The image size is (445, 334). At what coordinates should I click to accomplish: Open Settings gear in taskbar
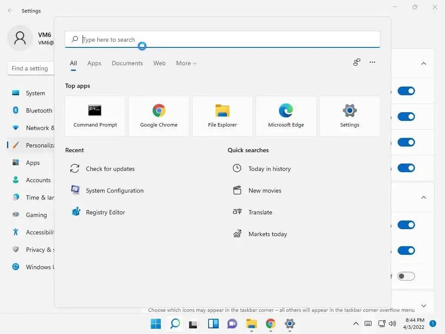pyautogui.click(x=290, y=324)
